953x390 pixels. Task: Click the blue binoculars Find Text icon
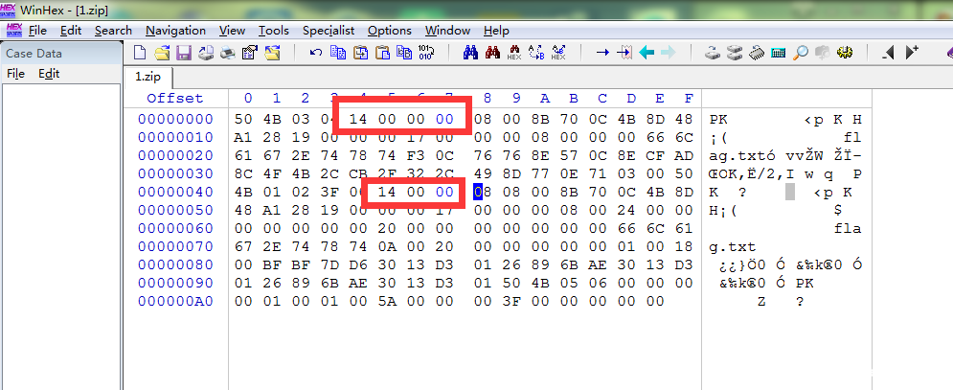click(470, 53)
